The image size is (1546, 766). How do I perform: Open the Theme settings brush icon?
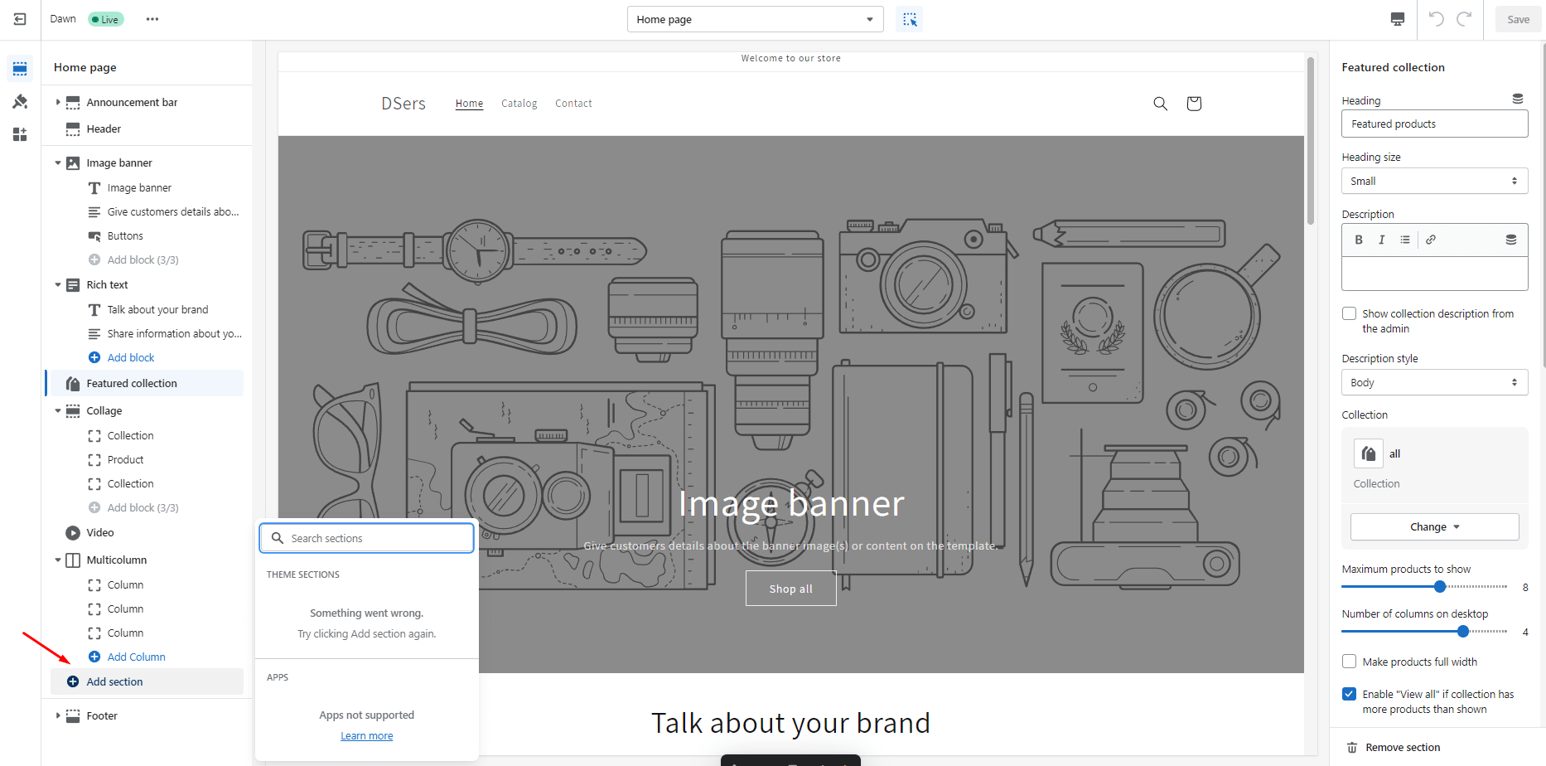(x=20, y=101)
